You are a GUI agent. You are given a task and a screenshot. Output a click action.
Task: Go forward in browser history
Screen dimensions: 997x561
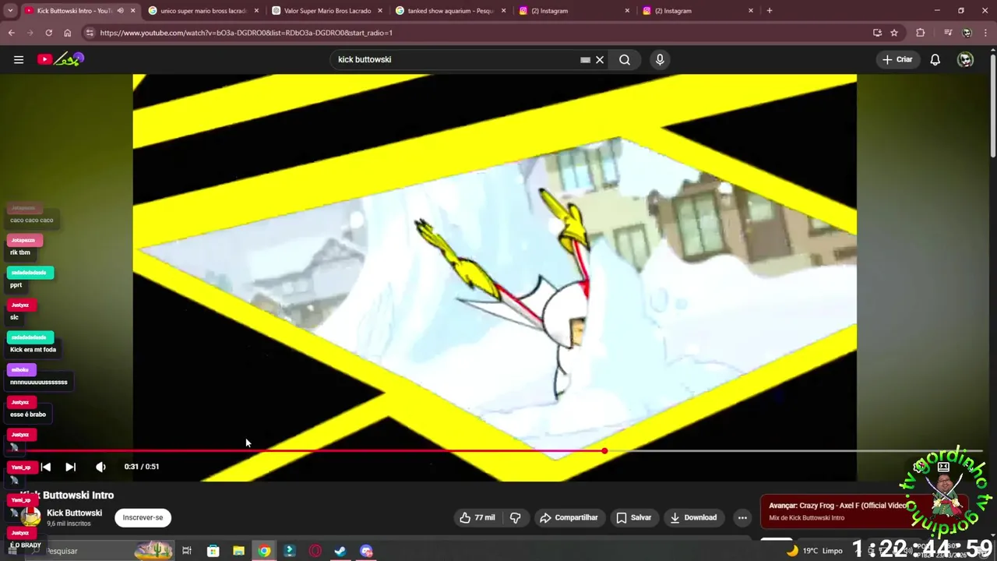coord(30,33)
